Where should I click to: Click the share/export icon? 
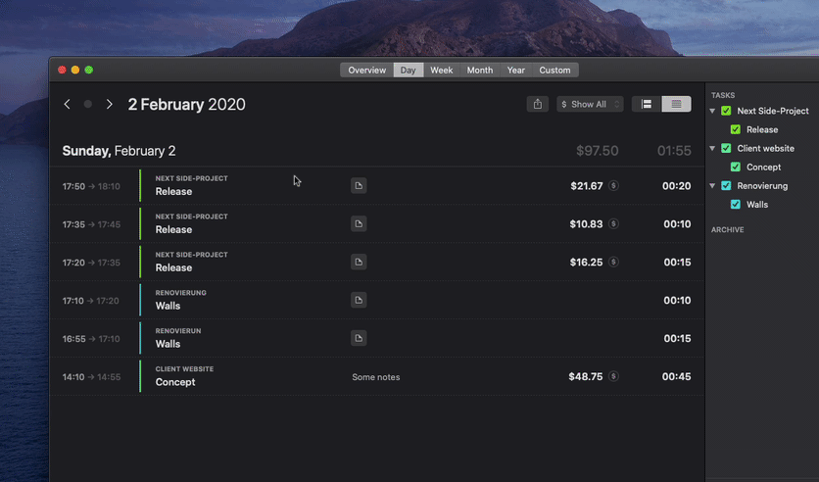point(538,104)
